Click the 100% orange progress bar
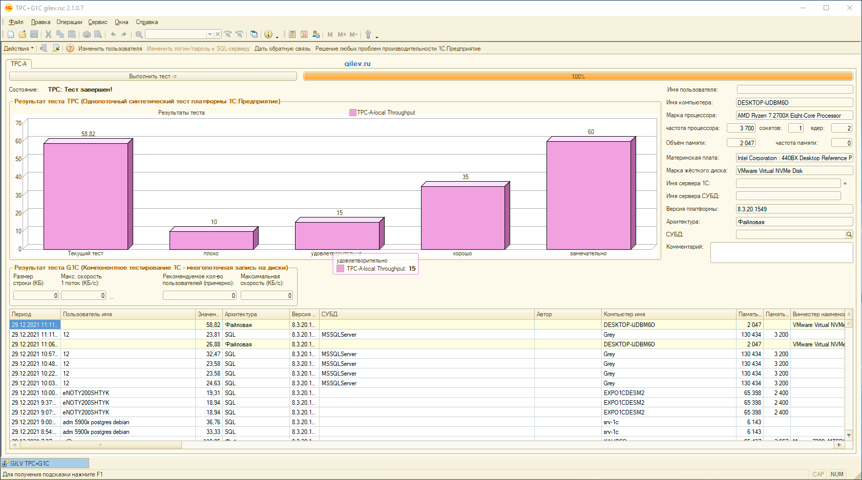This screenshot has width=862, height=480. 578,76
